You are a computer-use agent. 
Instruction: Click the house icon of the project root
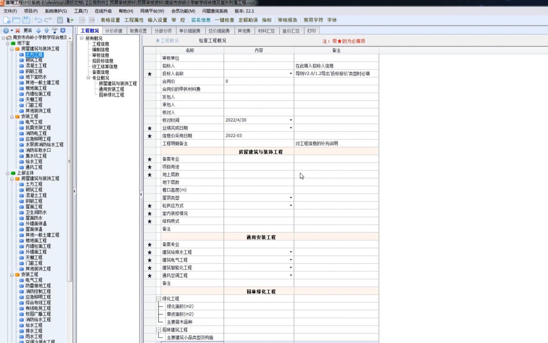pyautogui.click(x=9, y=38)
